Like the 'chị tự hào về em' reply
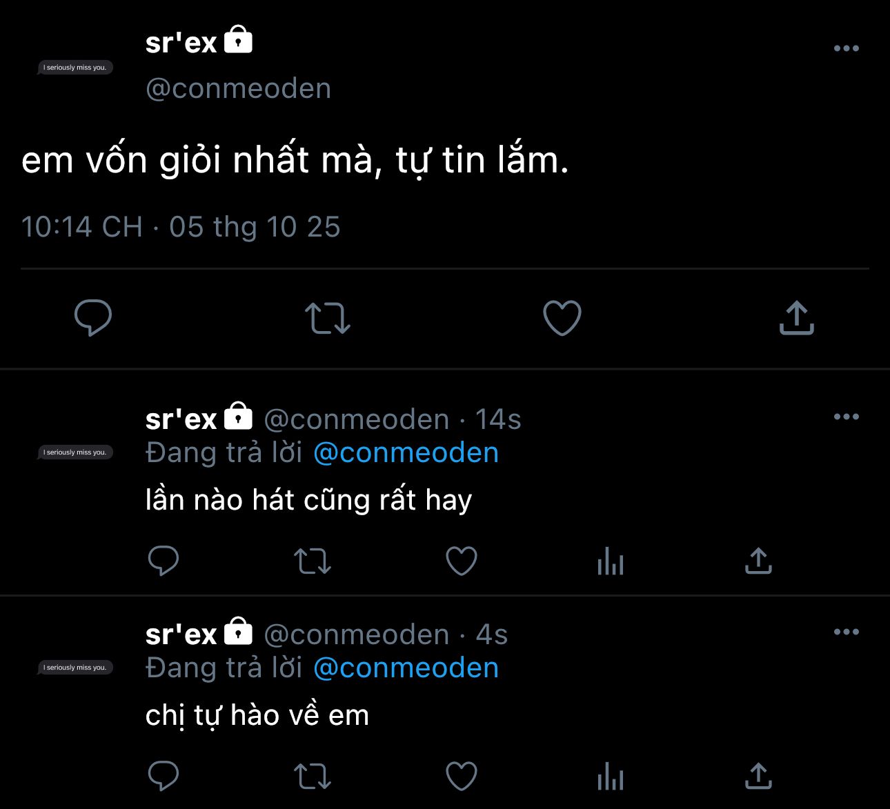890x809 pixels. coord(462,776)
